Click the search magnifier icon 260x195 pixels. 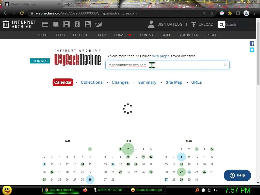pyautogui.click(x=221, y=25)
